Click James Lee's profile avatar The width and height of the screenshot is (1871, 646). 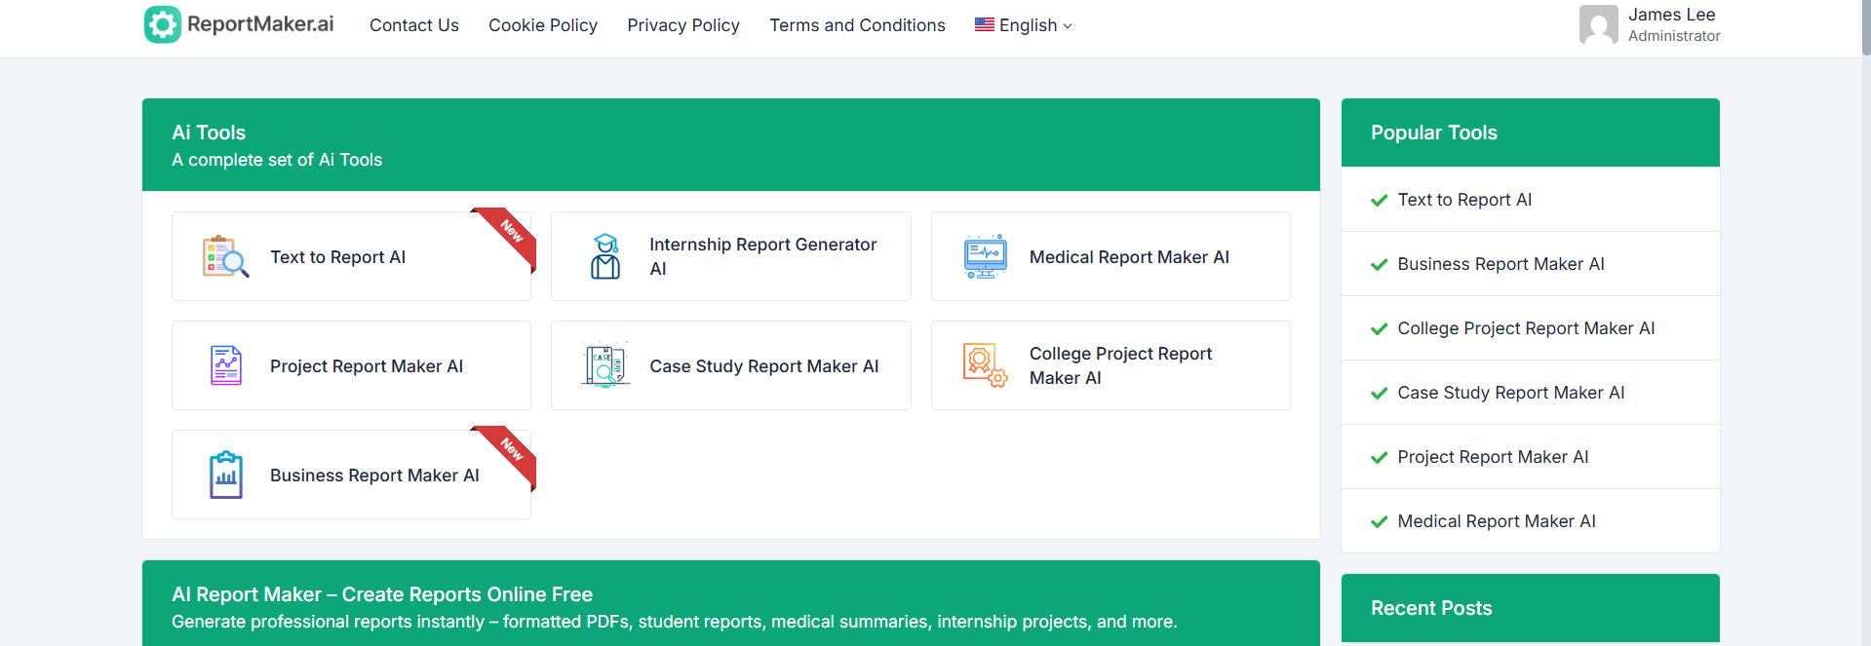tap(1598, 24)
